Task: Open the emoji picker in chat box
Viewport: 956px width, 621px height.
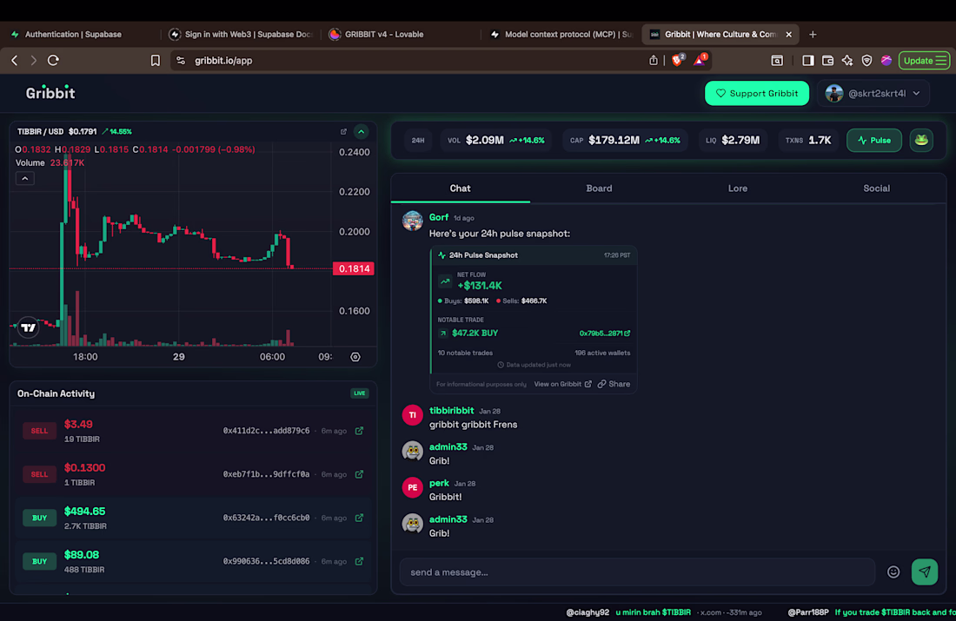Action: point(893,571)
